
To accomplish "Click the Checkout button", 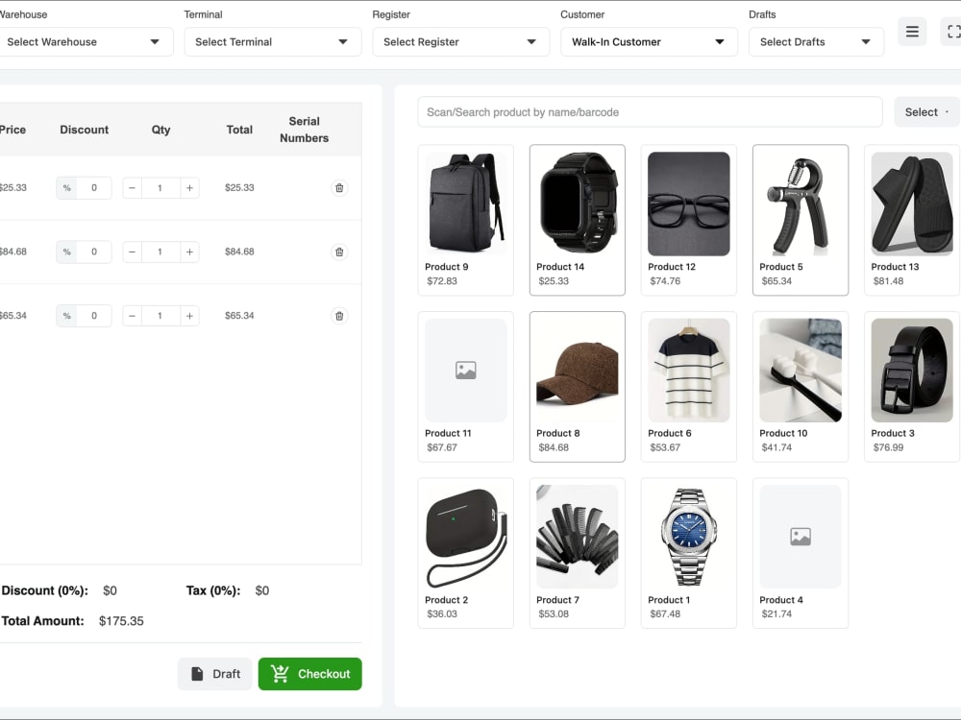I will (x=310, y=674).
